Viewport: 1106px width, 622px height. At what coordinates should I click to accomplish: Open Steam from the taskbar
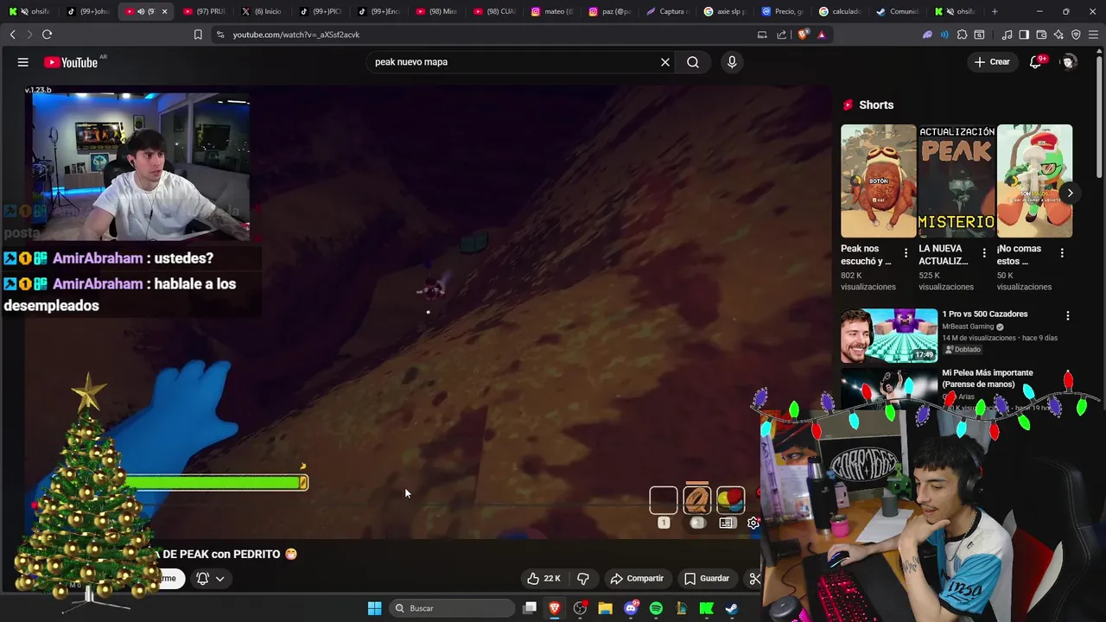731,608
